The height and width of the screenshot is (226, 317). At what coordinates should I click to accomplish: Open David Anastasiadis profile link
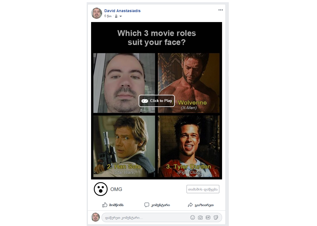pyautogui.click(x=122, y=11)
